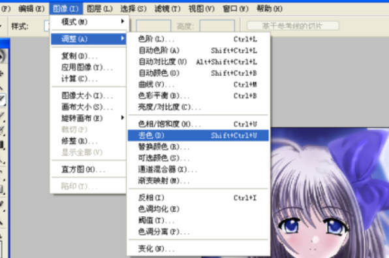Apply 自动对比度(U) adjustment
Viewport: 389px width, 258px height.
coord(198,61)
